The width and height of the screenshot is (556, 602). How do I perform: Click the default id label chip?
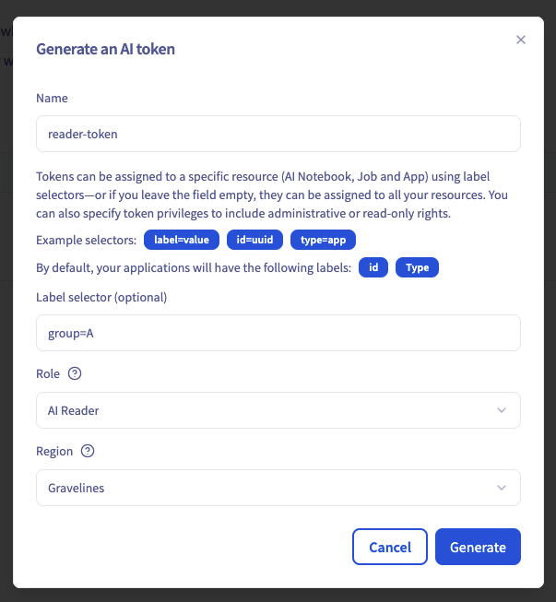pyautogui.click(x=373, y=268)
